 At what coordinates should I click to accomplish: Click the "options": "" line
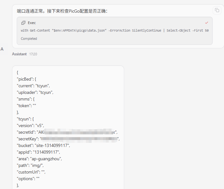(x=28, y=179)
